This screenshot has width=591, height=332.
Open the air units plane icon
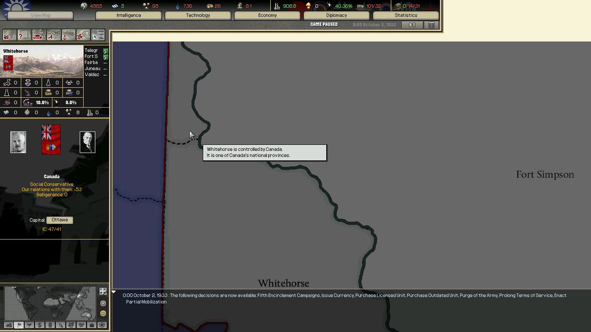pyautogui.click(x=54, y=35)
